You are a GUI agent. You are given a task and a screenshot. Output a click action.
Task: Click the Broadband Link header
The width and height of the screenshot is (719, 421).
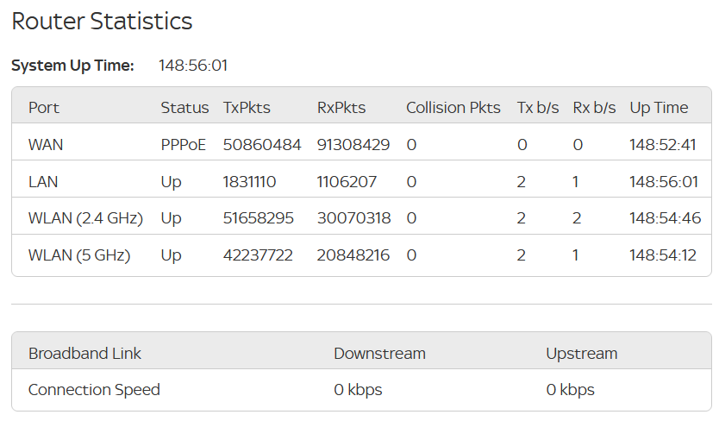(84, 354)
